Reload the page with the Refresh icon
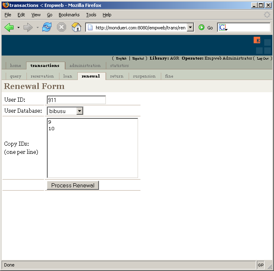This screenshot has height=271, width=274. (47, 27)
